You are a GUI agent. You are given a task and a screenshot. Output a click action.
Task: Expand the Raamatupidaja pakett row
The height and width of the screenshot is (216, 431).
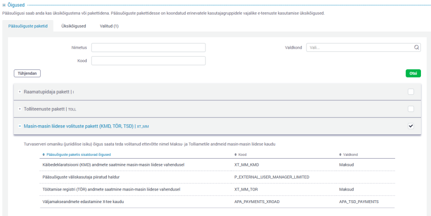click(x=20, y=92)
